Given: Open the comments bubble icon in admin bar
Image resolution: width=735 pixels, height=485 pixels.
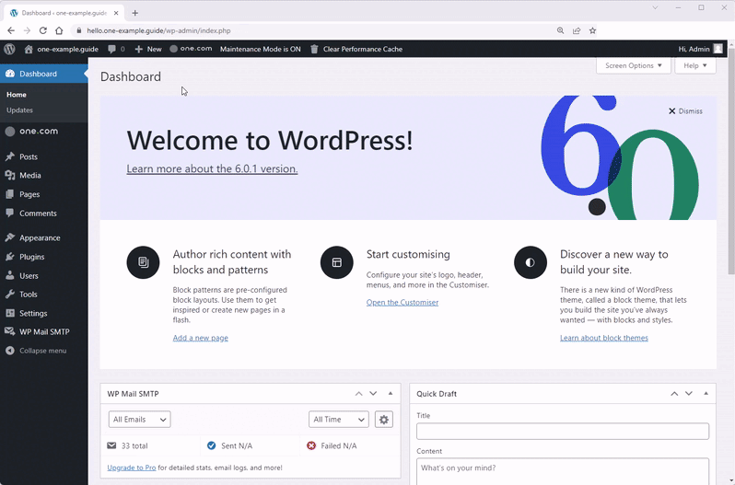Looking at the screenshot, I should coord(112,49).
